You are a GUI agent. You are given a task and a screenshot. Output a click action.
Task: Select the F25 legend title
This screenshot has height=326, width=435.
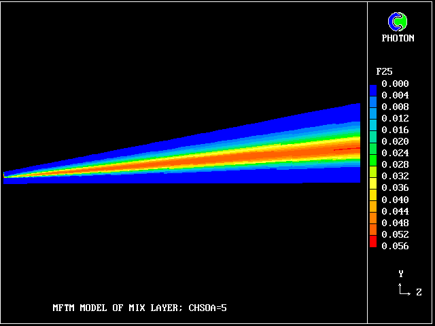[384, 71]
